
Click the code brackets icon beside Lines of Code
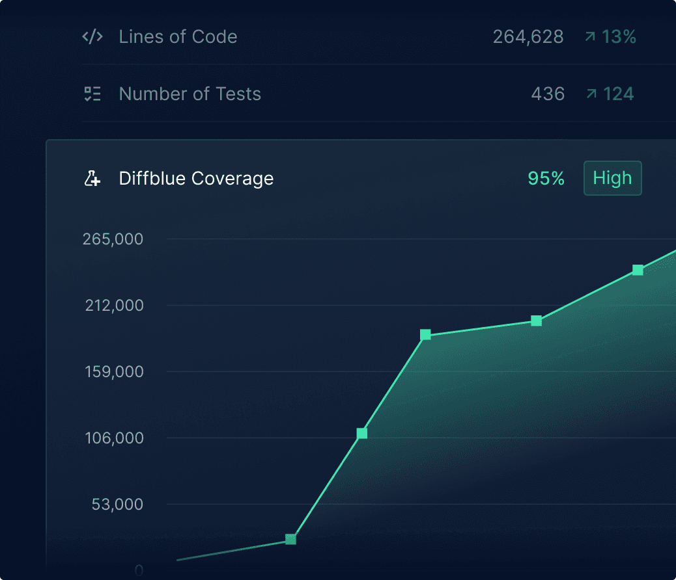pyautogui.click(x=92, y=36)
